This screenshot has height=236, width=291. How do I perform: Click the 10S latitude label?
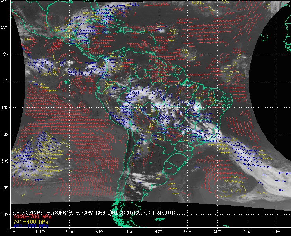[x=5, y=108]
